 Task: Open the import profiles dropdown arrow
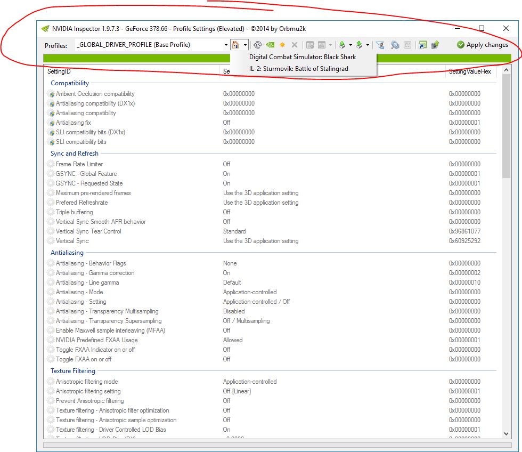(368, 45)
